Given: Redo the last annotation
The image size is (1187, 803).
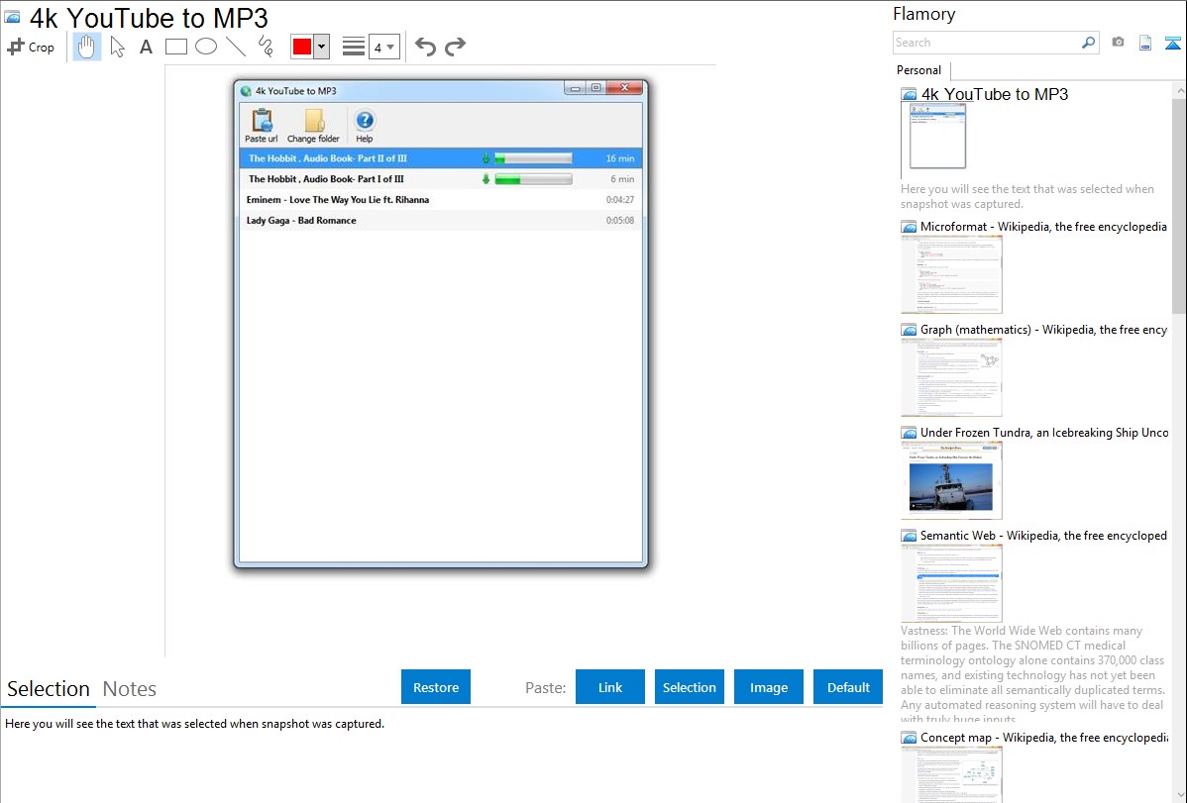Looking at the screenshot, I should click(455, 47).
